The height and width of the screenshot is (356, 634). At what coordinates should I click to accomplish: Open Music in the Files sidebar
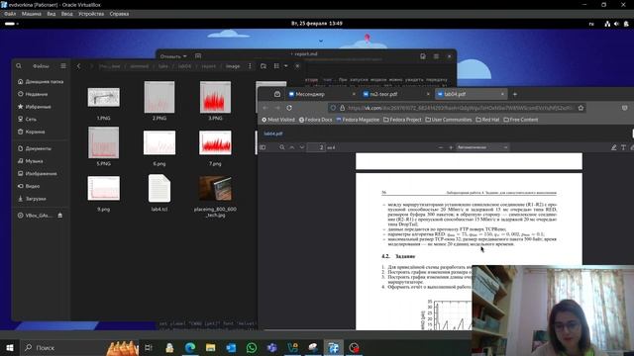coord(30,161)
